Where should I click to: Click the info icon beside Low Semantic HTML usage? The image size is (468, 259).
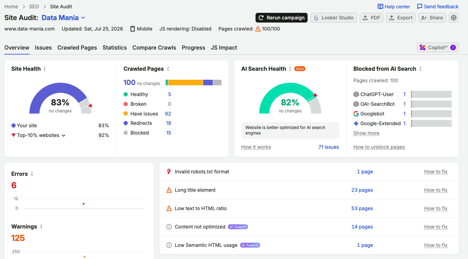pos(169,245)
